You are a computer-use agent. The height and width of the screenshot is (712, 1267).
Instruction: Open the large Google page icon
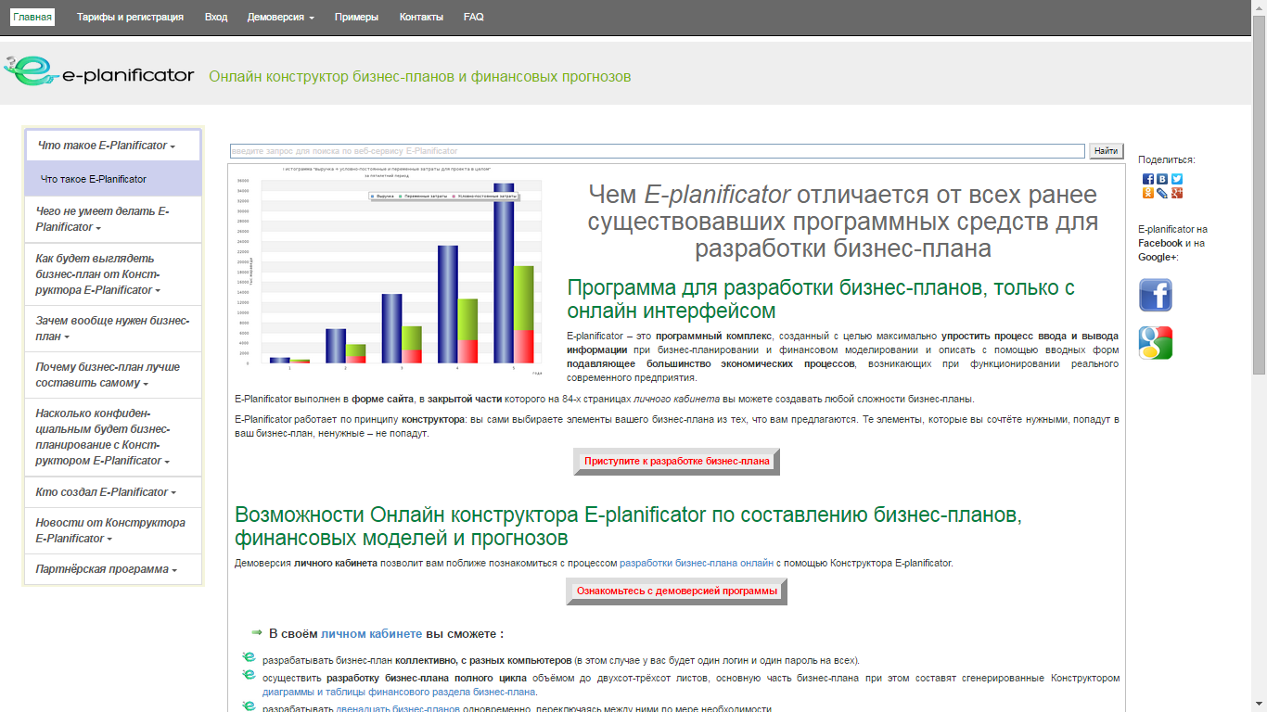point(1156,343)
